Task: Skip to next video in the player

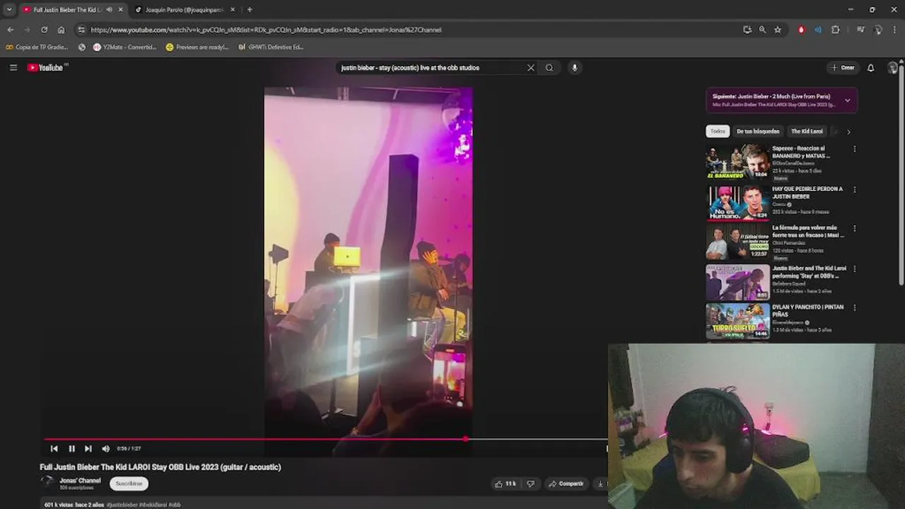Action: tap(88, 448)
